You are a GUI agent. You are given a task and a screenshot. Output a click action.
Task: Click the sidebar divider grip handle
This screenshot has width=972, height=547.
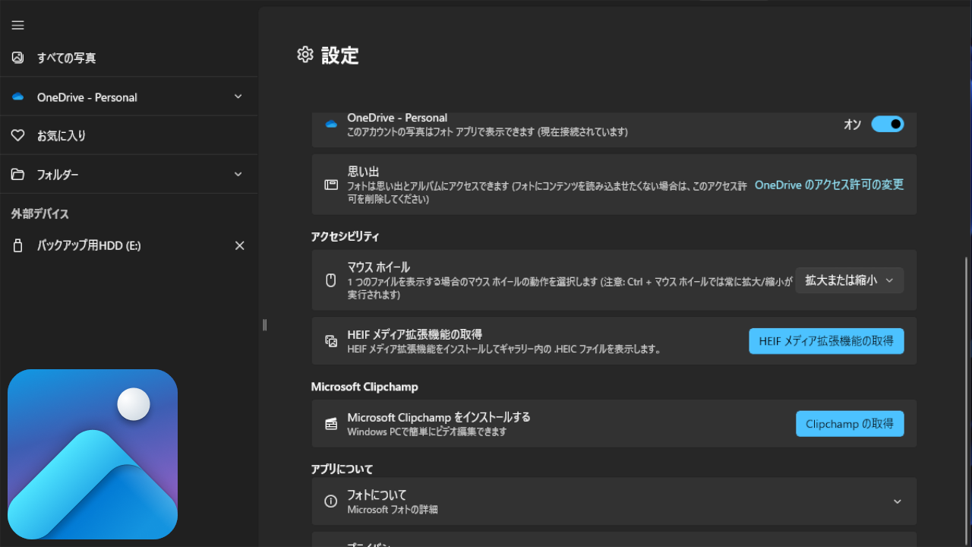tap(264, 324)
